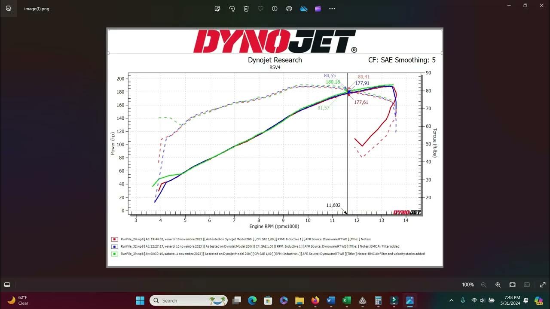Click the Edit image icon in Photos toolbar

pyautogui.click(x=217, y=9)
